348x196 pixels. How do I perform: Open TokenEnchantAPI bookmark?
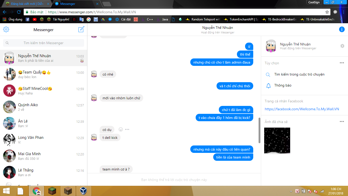[241, 19]
